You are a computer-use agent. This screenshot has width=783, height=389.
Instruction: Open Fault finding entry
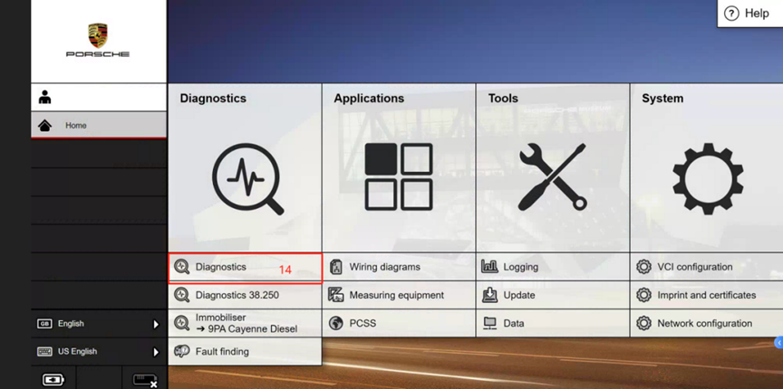click(x=246, y=351)
